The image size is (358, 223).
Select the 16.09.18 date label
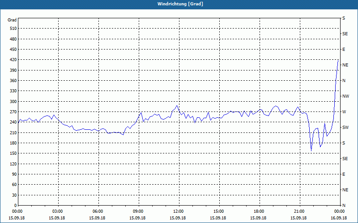pyautogui.click(x=339, y=218)
